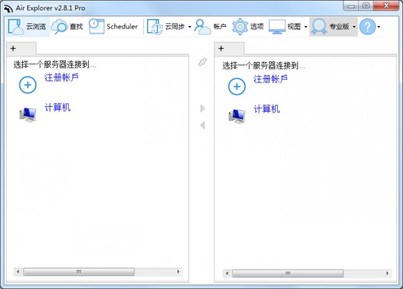Open the 选项 options gear

[x=248, y=27]
